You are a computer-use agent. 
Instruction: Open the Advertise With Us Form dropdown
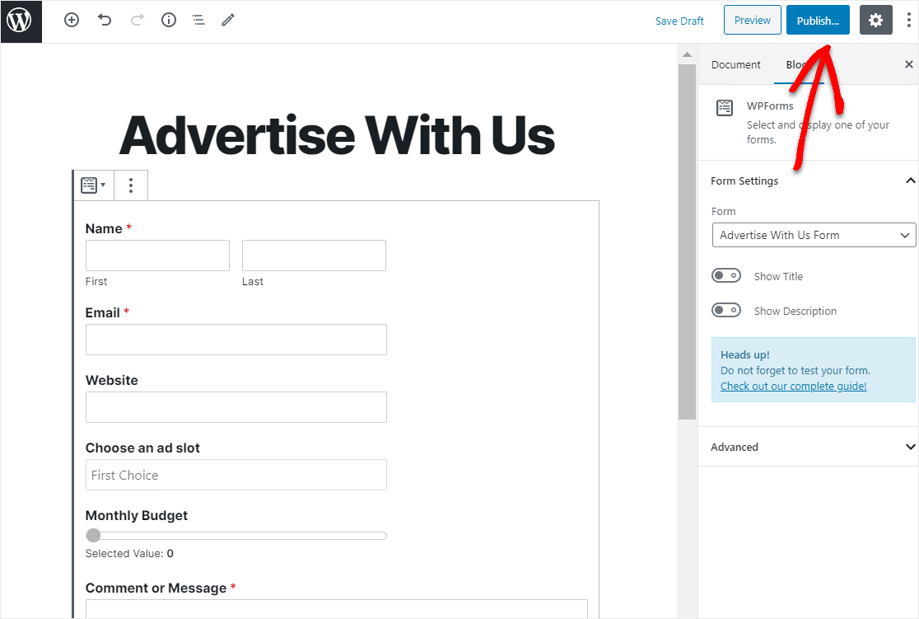814,235
